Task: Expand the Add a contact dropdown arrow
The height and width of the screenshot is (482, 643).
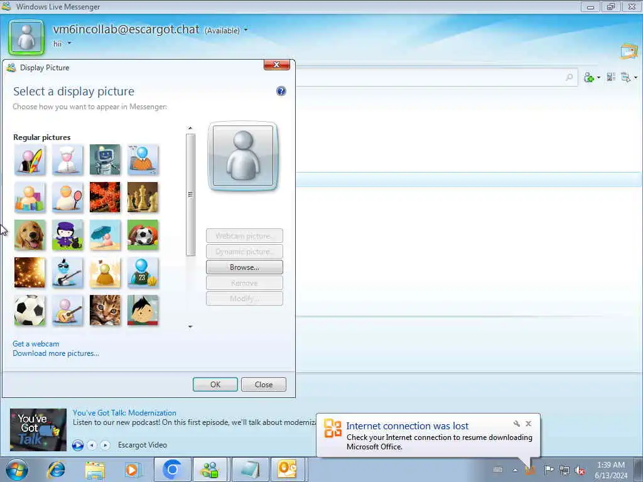Action: click(x=598, y=77)
